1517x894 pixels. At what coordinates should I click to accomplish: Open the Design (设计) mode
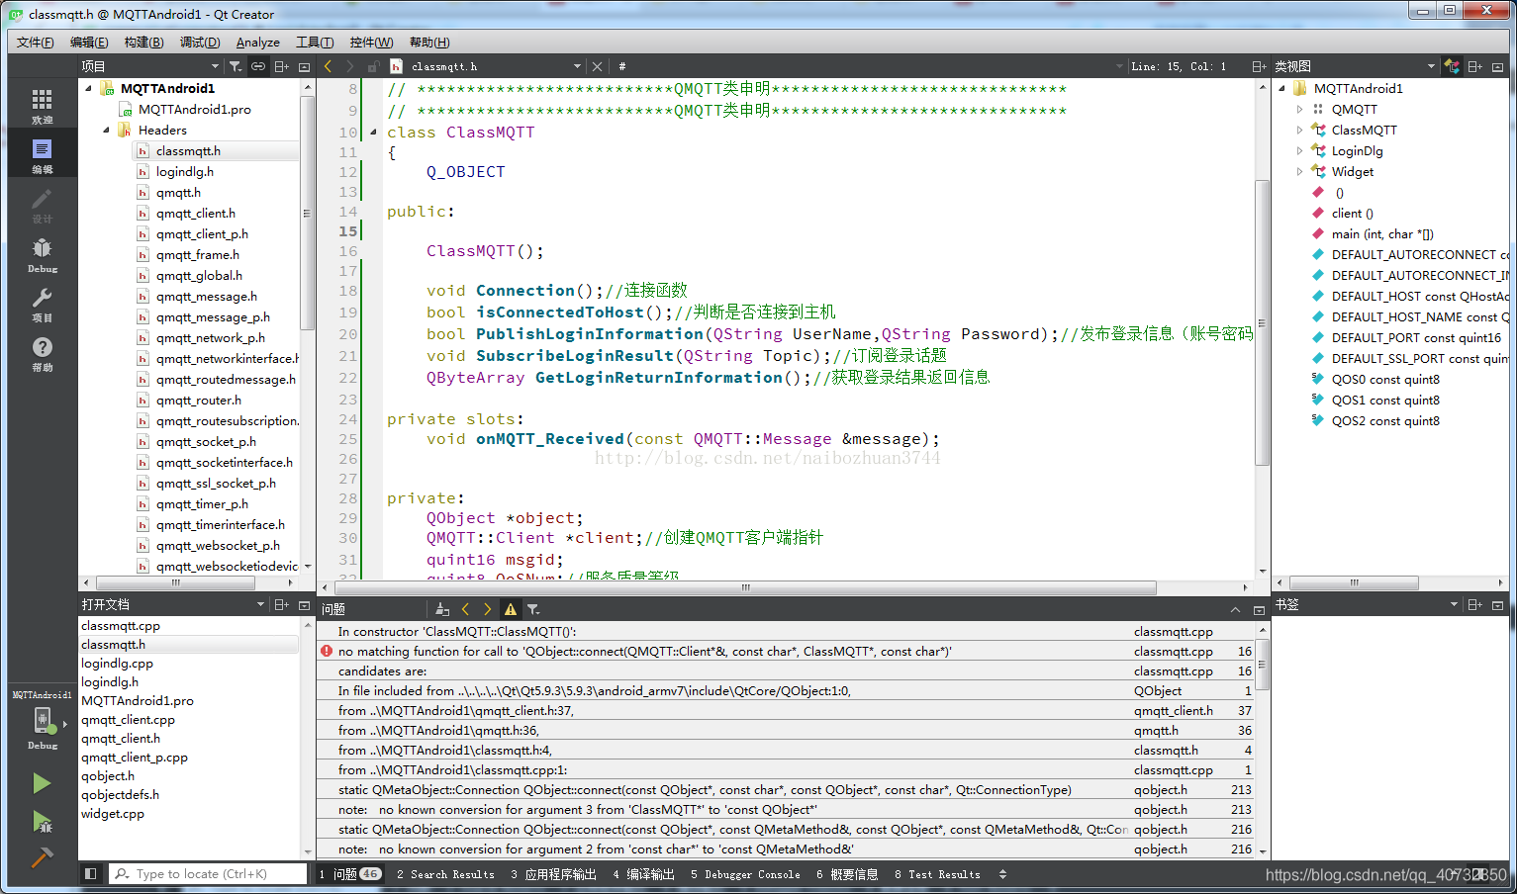tap(42, 204)
